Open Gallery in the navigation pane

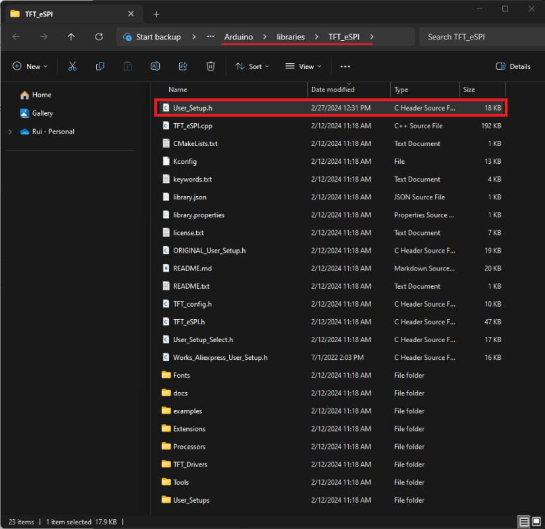point(42,113)
